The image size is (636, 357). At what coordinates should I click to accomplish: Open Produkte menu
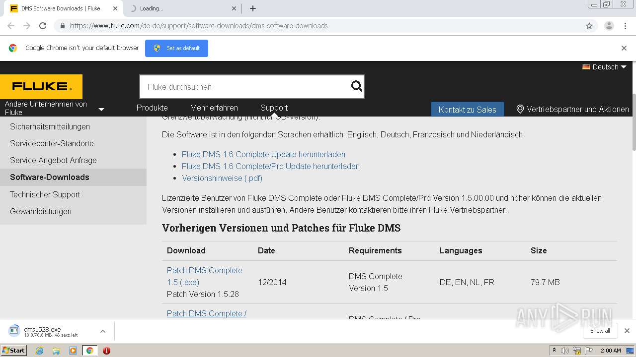click(152, 108)
